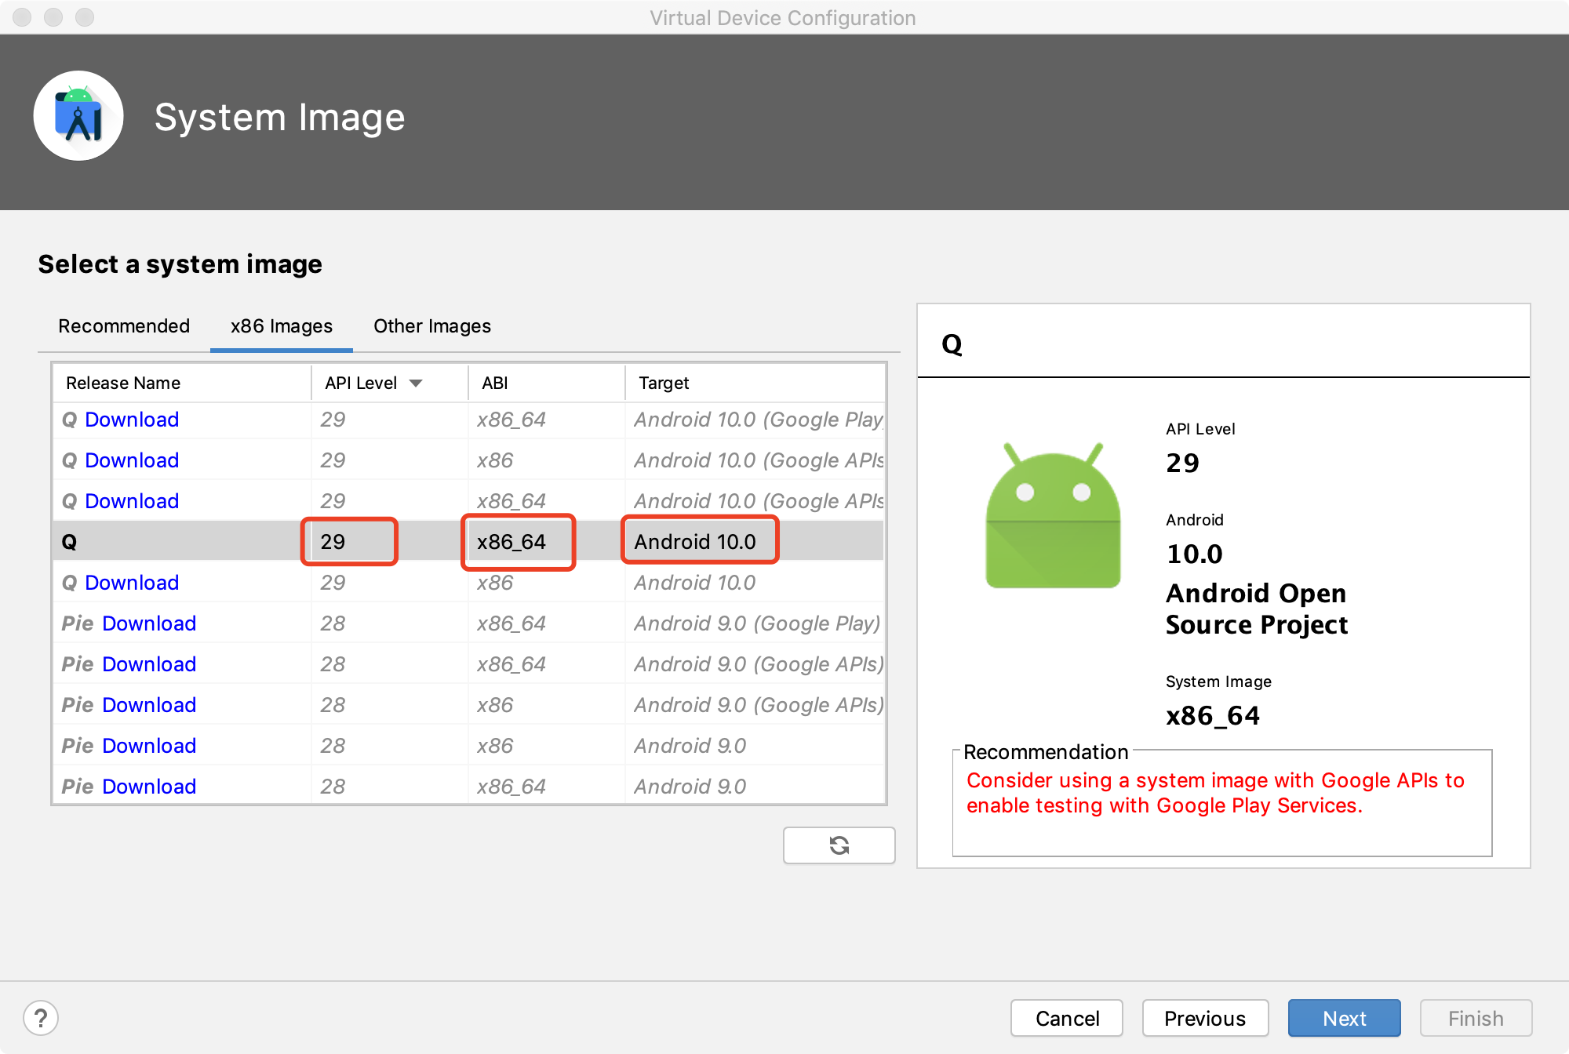The width and height of the screenshot is (1569, 1054).
Task: Download Pie x86_64 Android 9.0 image
Action: (x=149, y=787)
